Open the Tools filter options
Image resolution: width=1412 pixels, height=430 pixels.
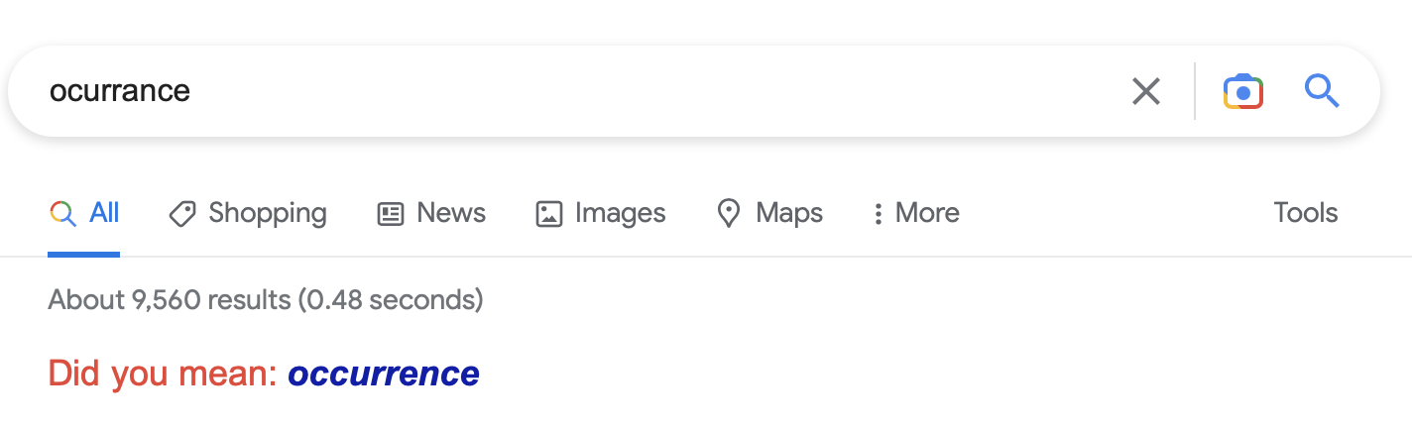tap(1306, 213)
